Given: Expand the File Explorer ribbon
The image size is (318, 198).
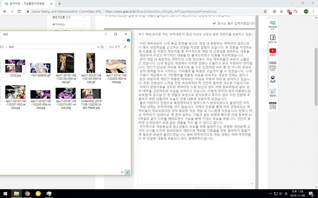Looking at the screenshot, I should [x=124, y=40].
